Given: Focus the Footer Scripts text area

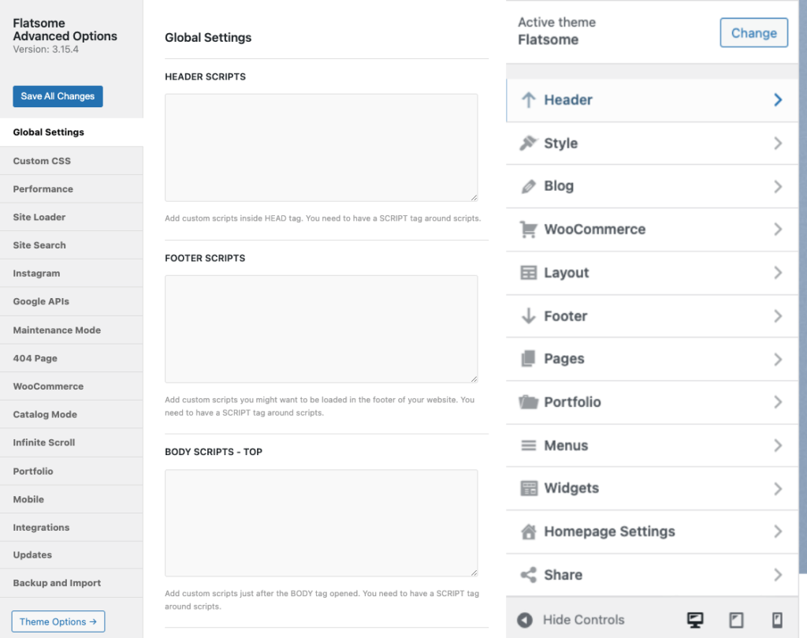Looking at the screenshot, I should [x=322, y=329].
